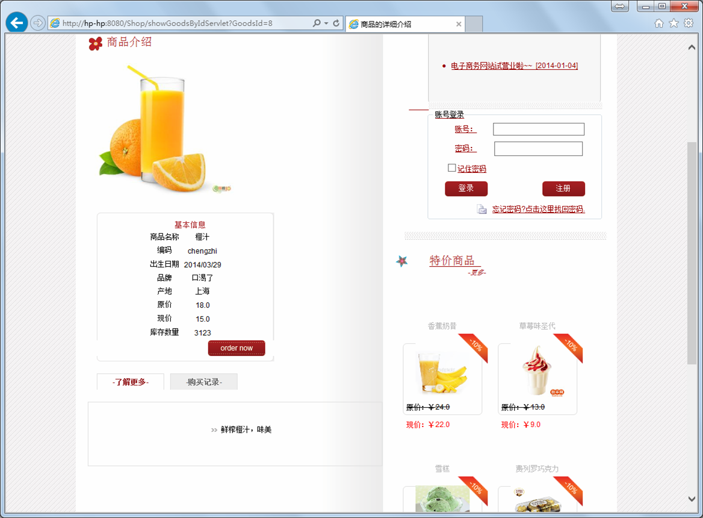This screenshot has height=518, width=703.
Task: Click the orange juice product image
Action: (x=164, y=129)
